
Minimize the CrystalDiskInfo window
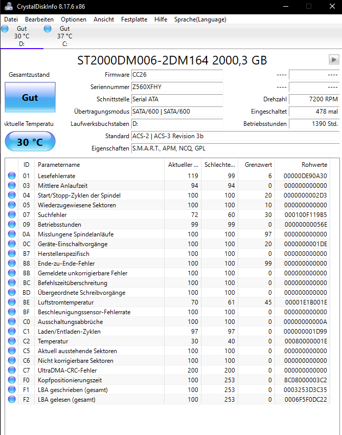pyautogui.click(x=286, y=6)
